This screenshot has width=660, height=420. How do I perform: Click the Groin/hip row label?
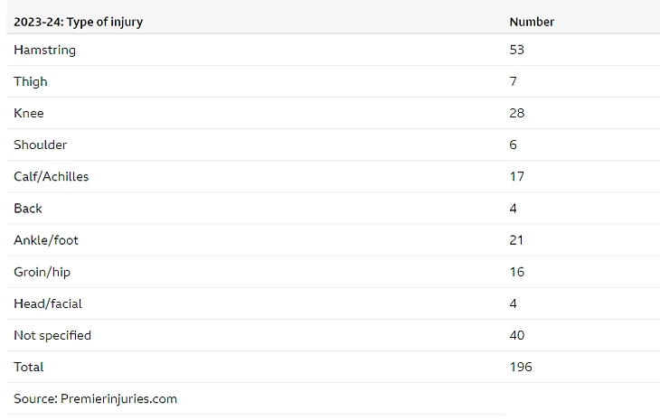tap(41, 272)
